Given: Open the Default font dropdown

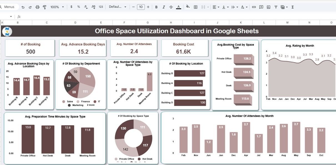Looking at the screenshot, I should [x=117, y=7].
